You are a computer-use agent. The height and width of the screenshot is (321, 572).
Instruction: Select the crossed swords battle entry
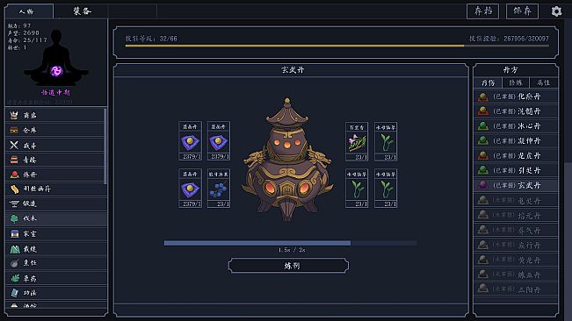[55, 146]
